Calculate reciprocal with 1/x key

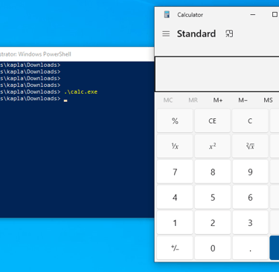(175, 146)
